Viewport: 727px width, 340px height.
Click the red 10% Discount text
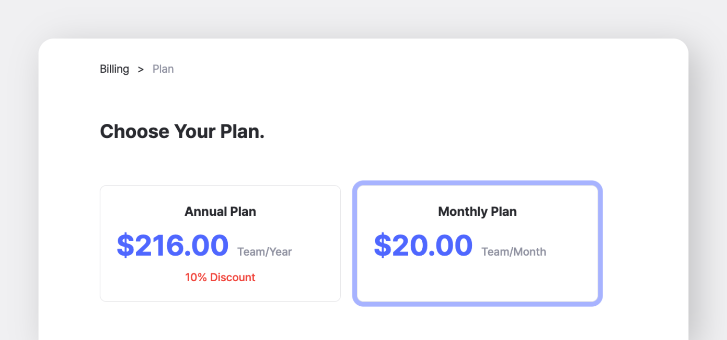[220, 277]
